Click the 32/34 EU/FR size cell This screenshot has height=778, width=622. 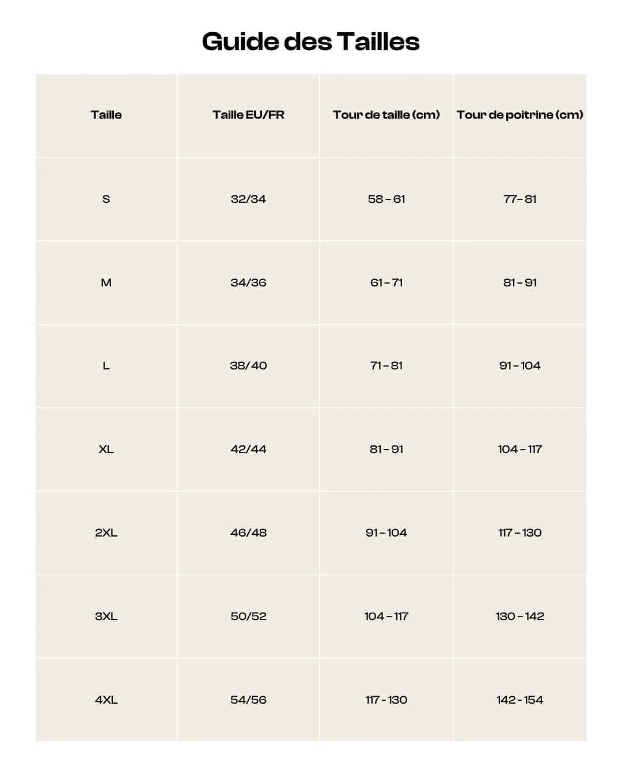pos(248,199)
